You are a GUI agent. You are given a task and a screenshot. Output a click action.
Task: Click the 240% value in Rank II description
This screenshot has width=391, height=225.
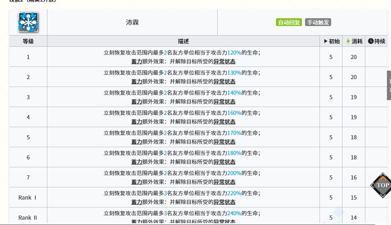click(x=234, y=213)
